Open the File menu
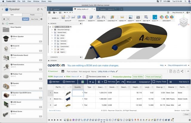 click(19, 1)
